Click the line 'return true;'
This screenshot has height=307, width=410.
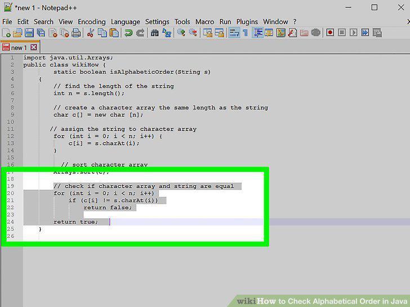75,222
